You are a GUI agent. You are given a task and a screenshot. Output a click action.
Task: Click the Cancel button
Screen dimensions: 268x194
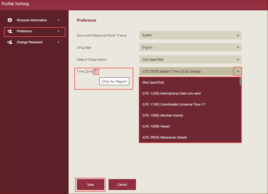coord(122,185)
